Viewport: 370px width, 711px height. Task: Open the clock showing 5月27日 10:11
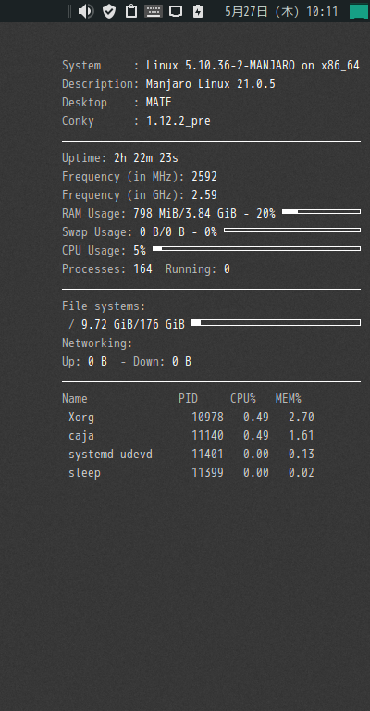[x=281, y=11]
